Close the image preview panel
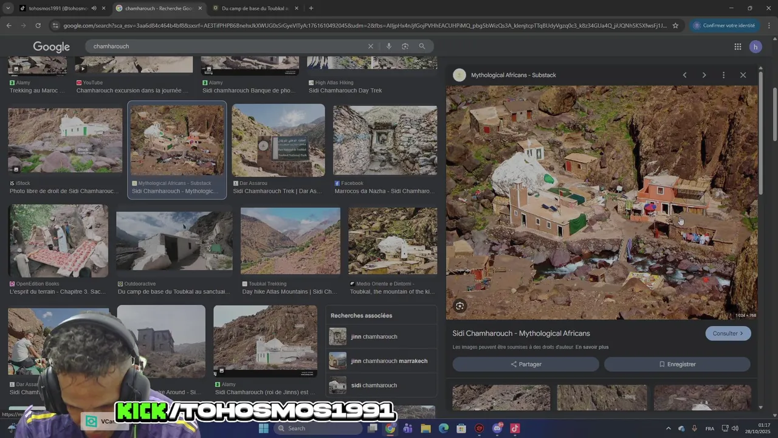 [x=743, y=75]
